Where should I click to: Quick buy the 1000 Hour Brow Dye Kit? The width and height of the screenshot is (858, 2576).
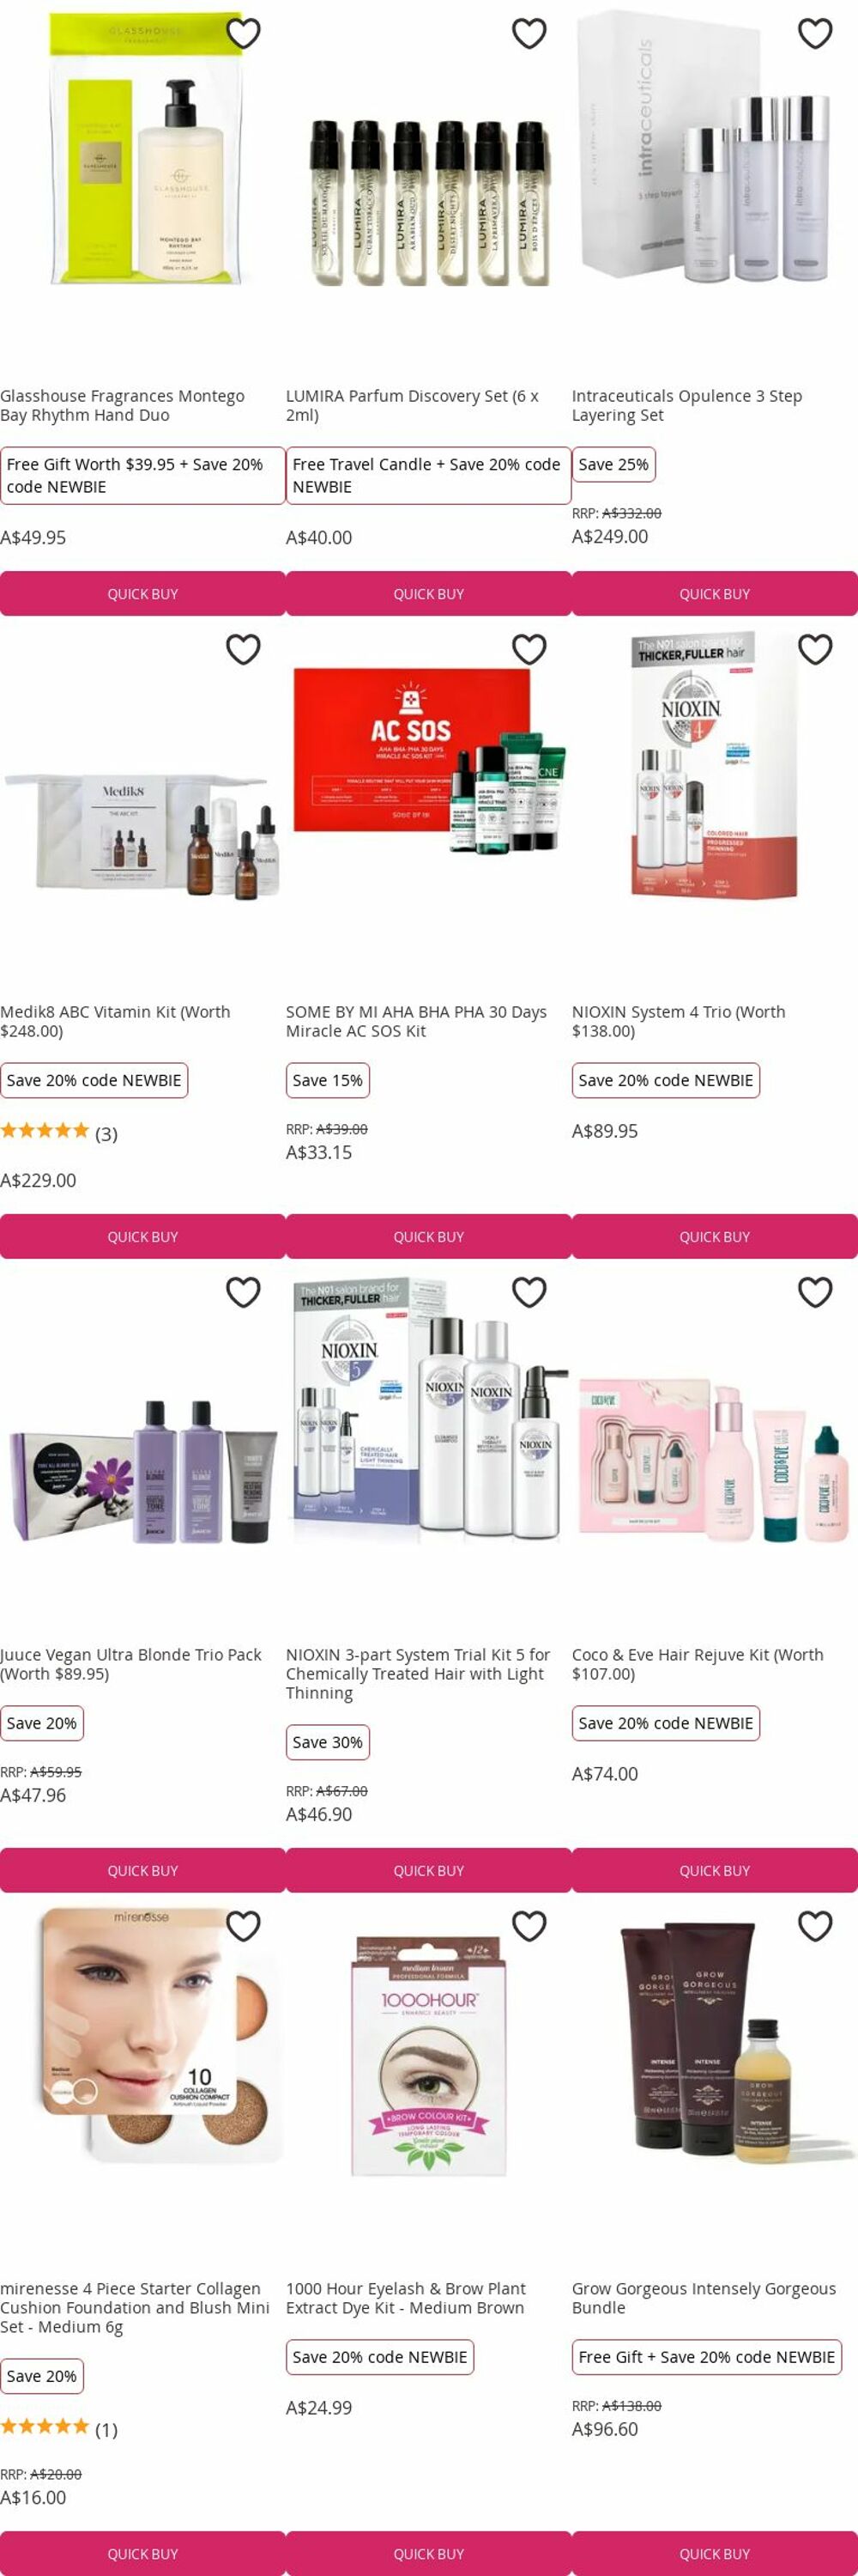pyautogui.click(x=428, y=2554)
